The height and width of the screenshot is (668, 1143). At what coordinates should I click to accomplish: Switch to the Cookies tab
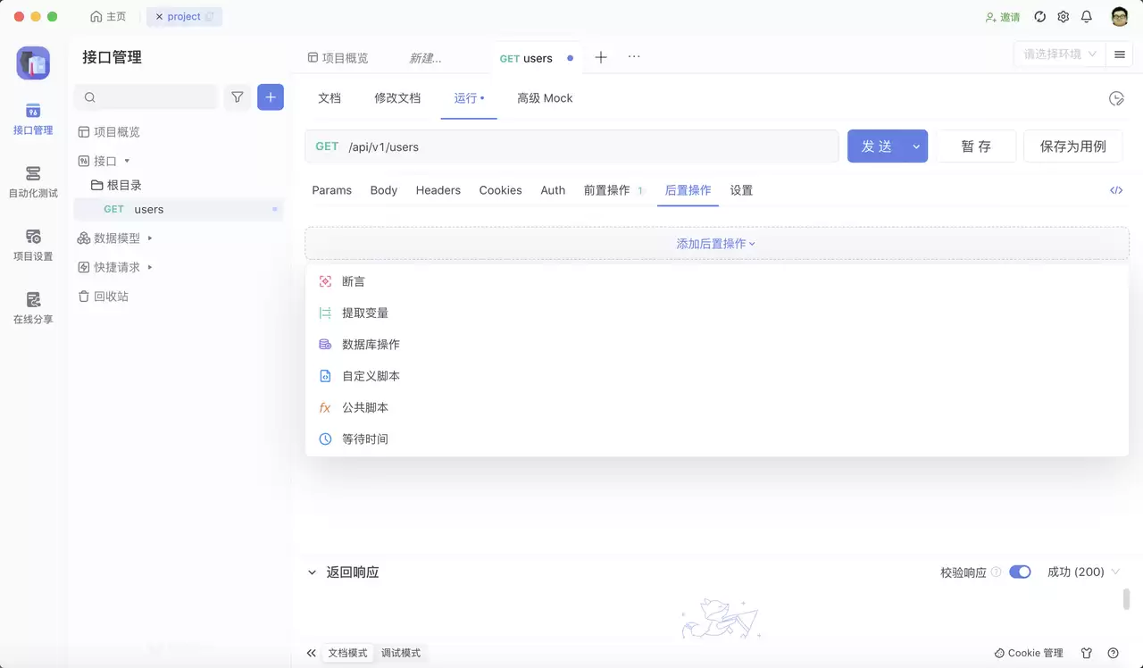click(x=500, y=190)
